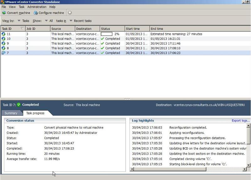The height and width of the screenshot is (180, 251).
Task: Click the Configure machine button label
Action: coord(51,13)
